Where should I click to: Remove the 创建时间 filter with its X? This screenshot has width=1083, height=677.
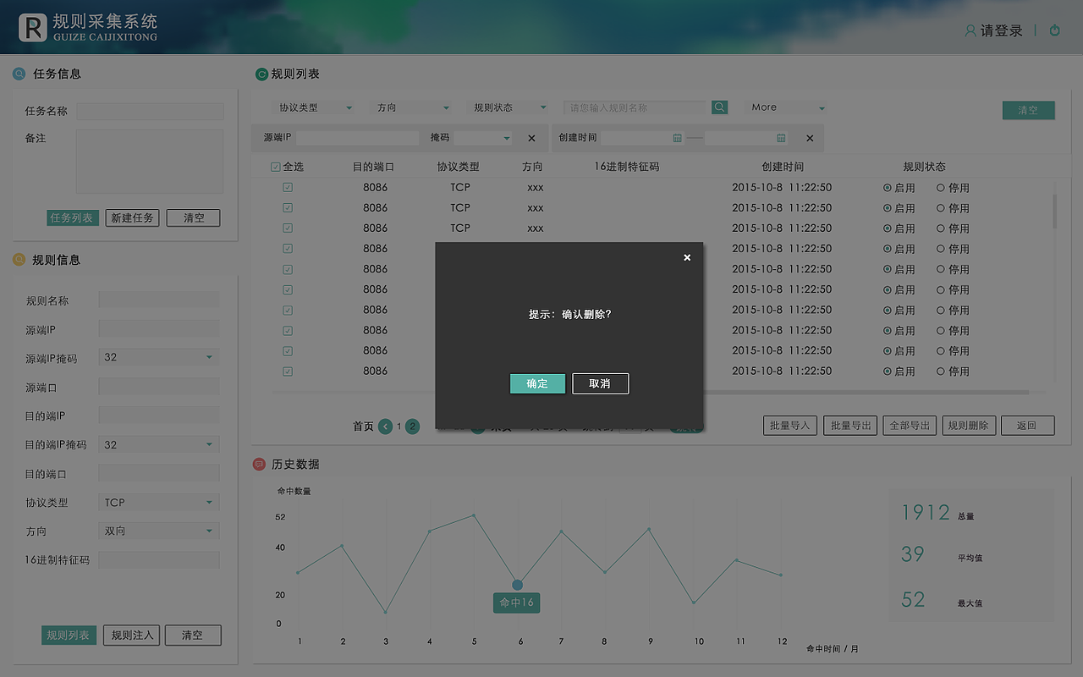(x=810, y=138)
